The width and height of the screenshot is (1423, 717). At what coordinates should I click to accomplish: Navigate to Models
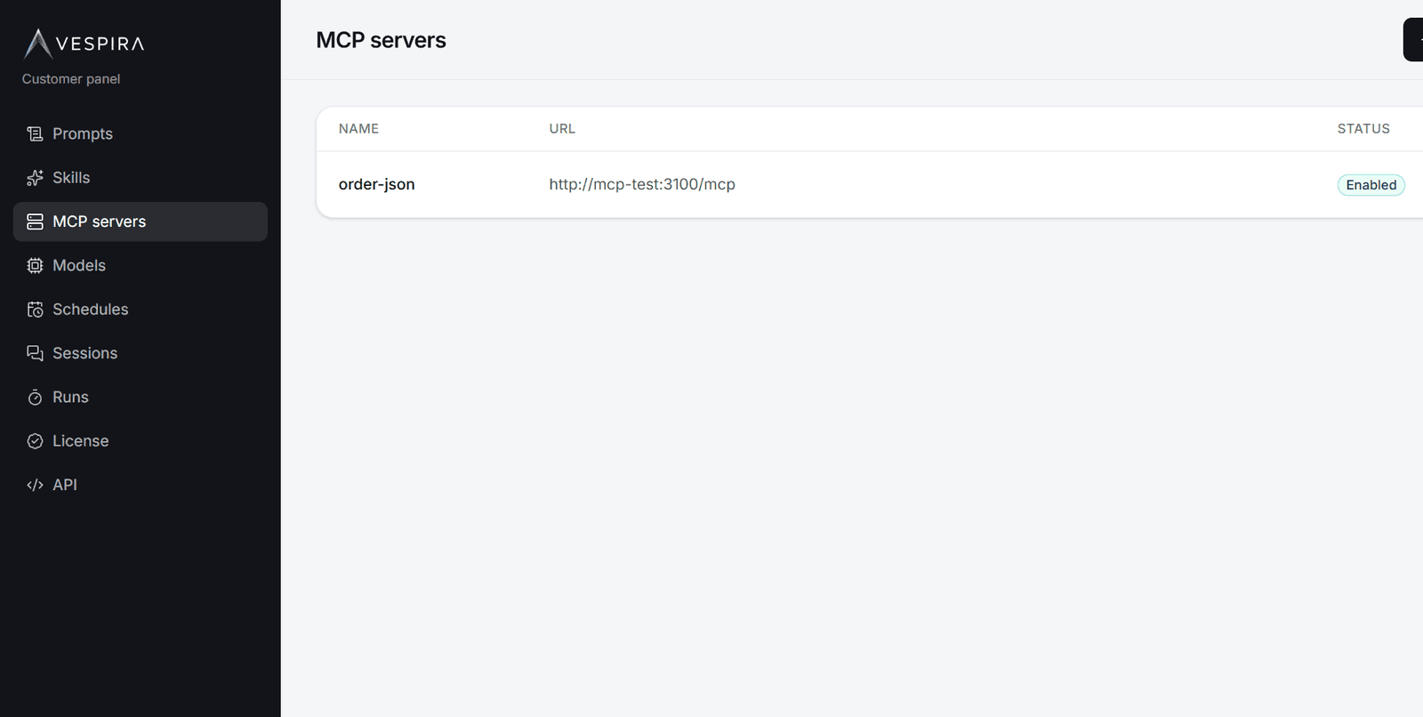tap(141, 265)
